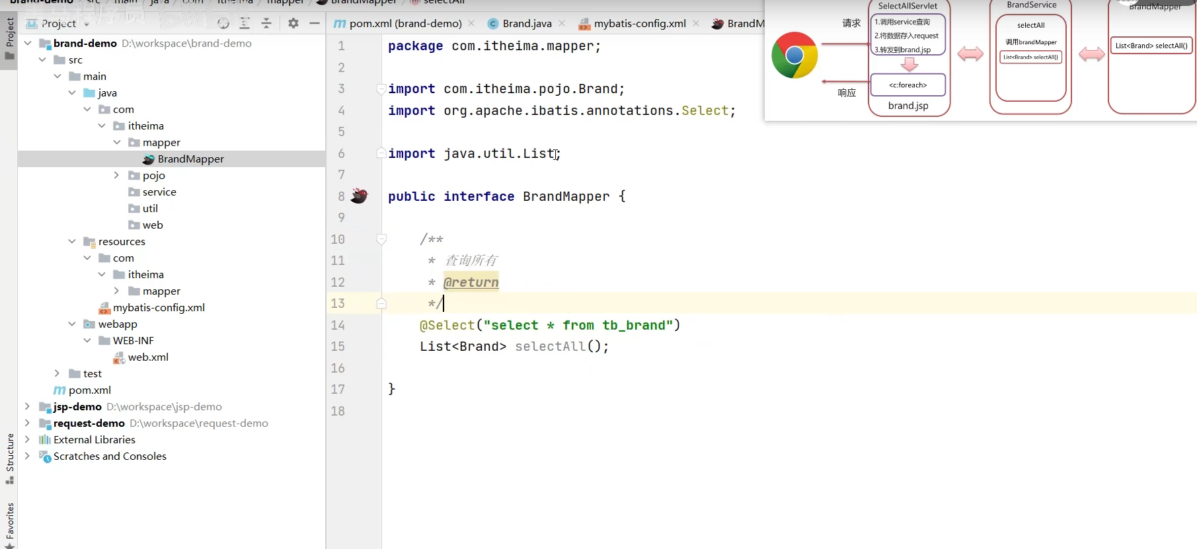Image resolution: width=1197 pixels, height=549 pixels.
Task: Click the BrandMapper interface name in code
Action: coord(566,196)
